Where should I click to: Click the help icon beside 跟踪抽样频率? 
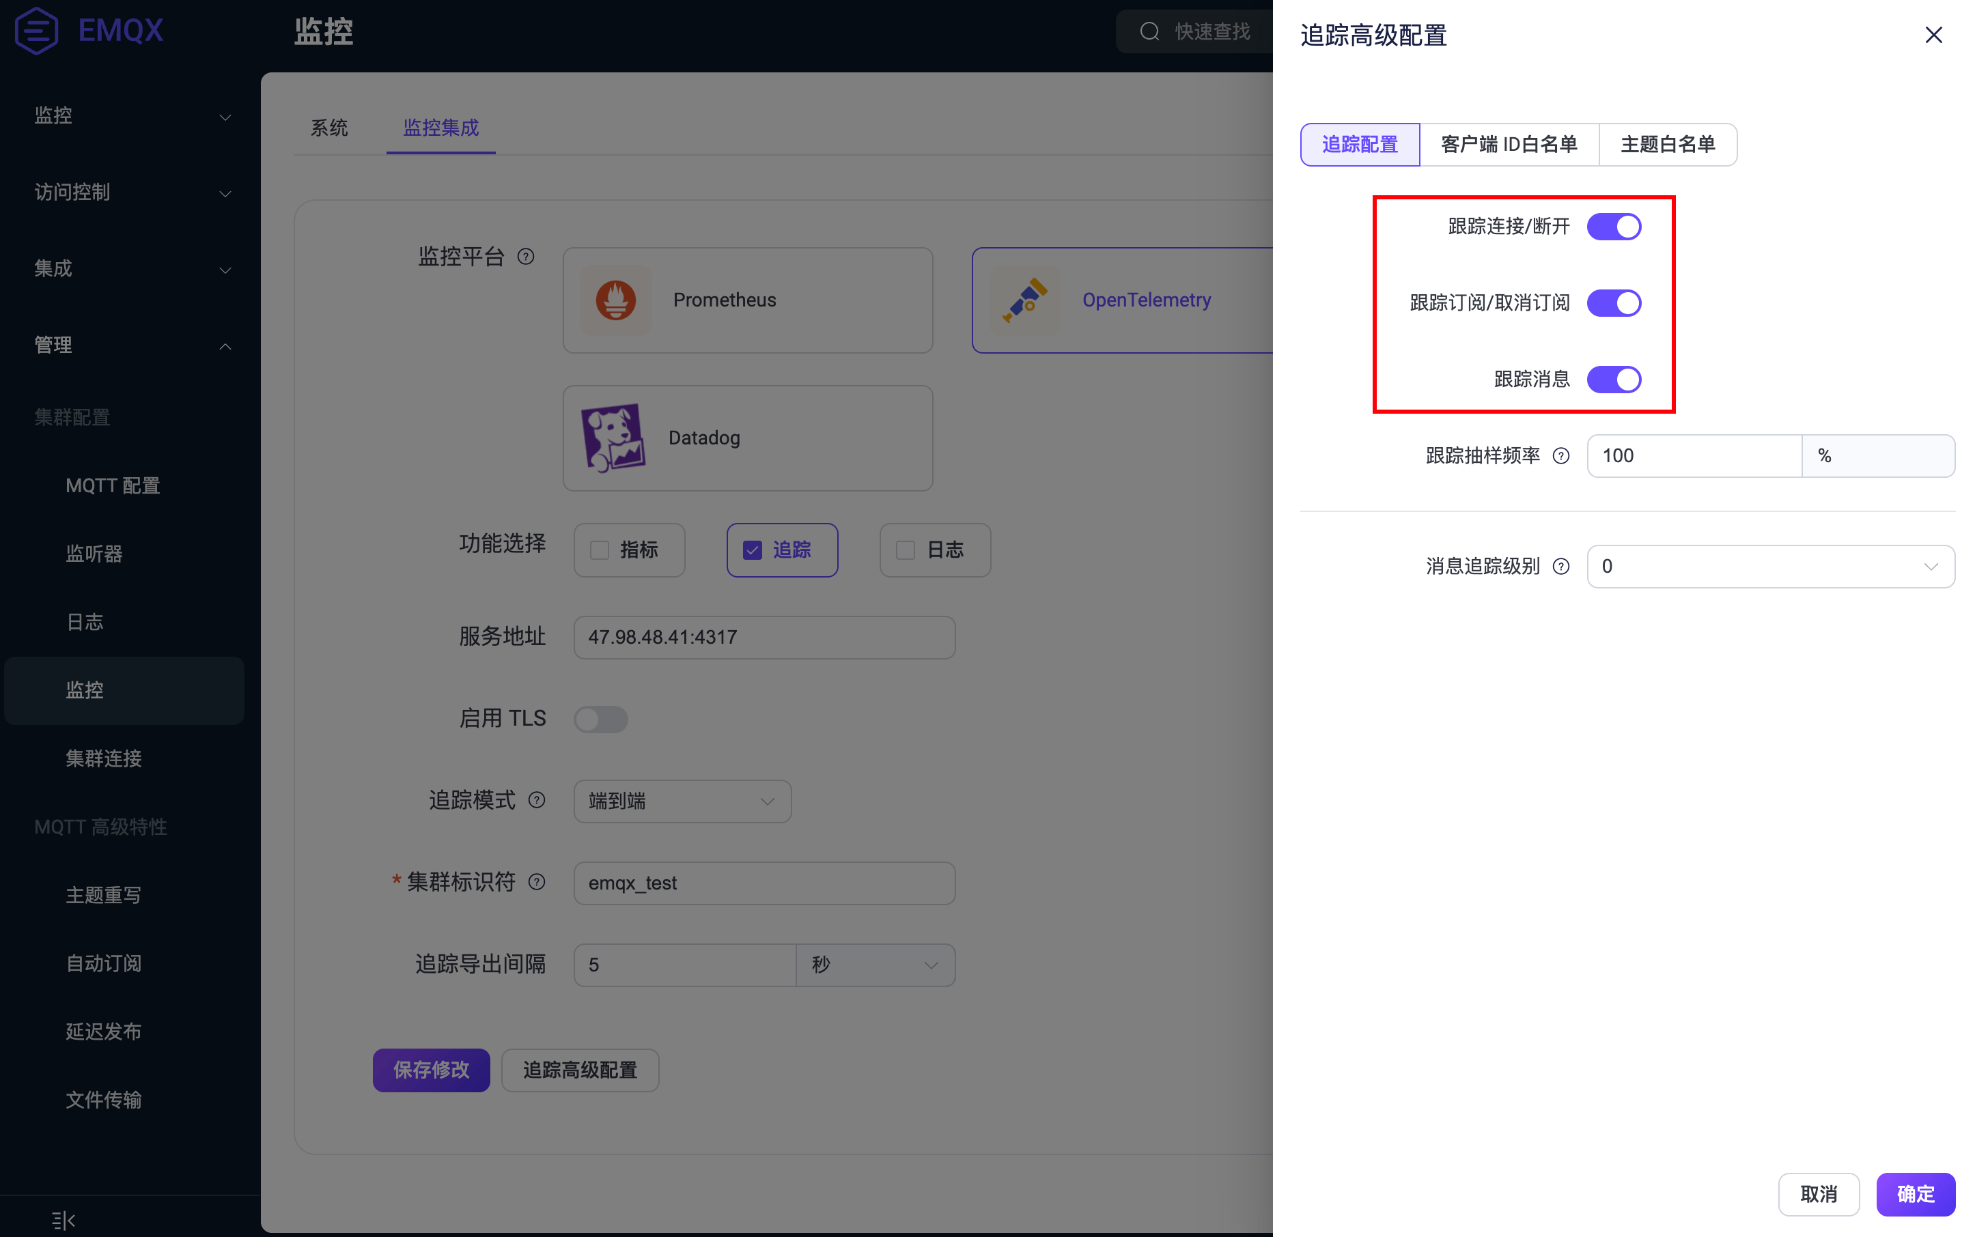click(x=1561, y=456)
